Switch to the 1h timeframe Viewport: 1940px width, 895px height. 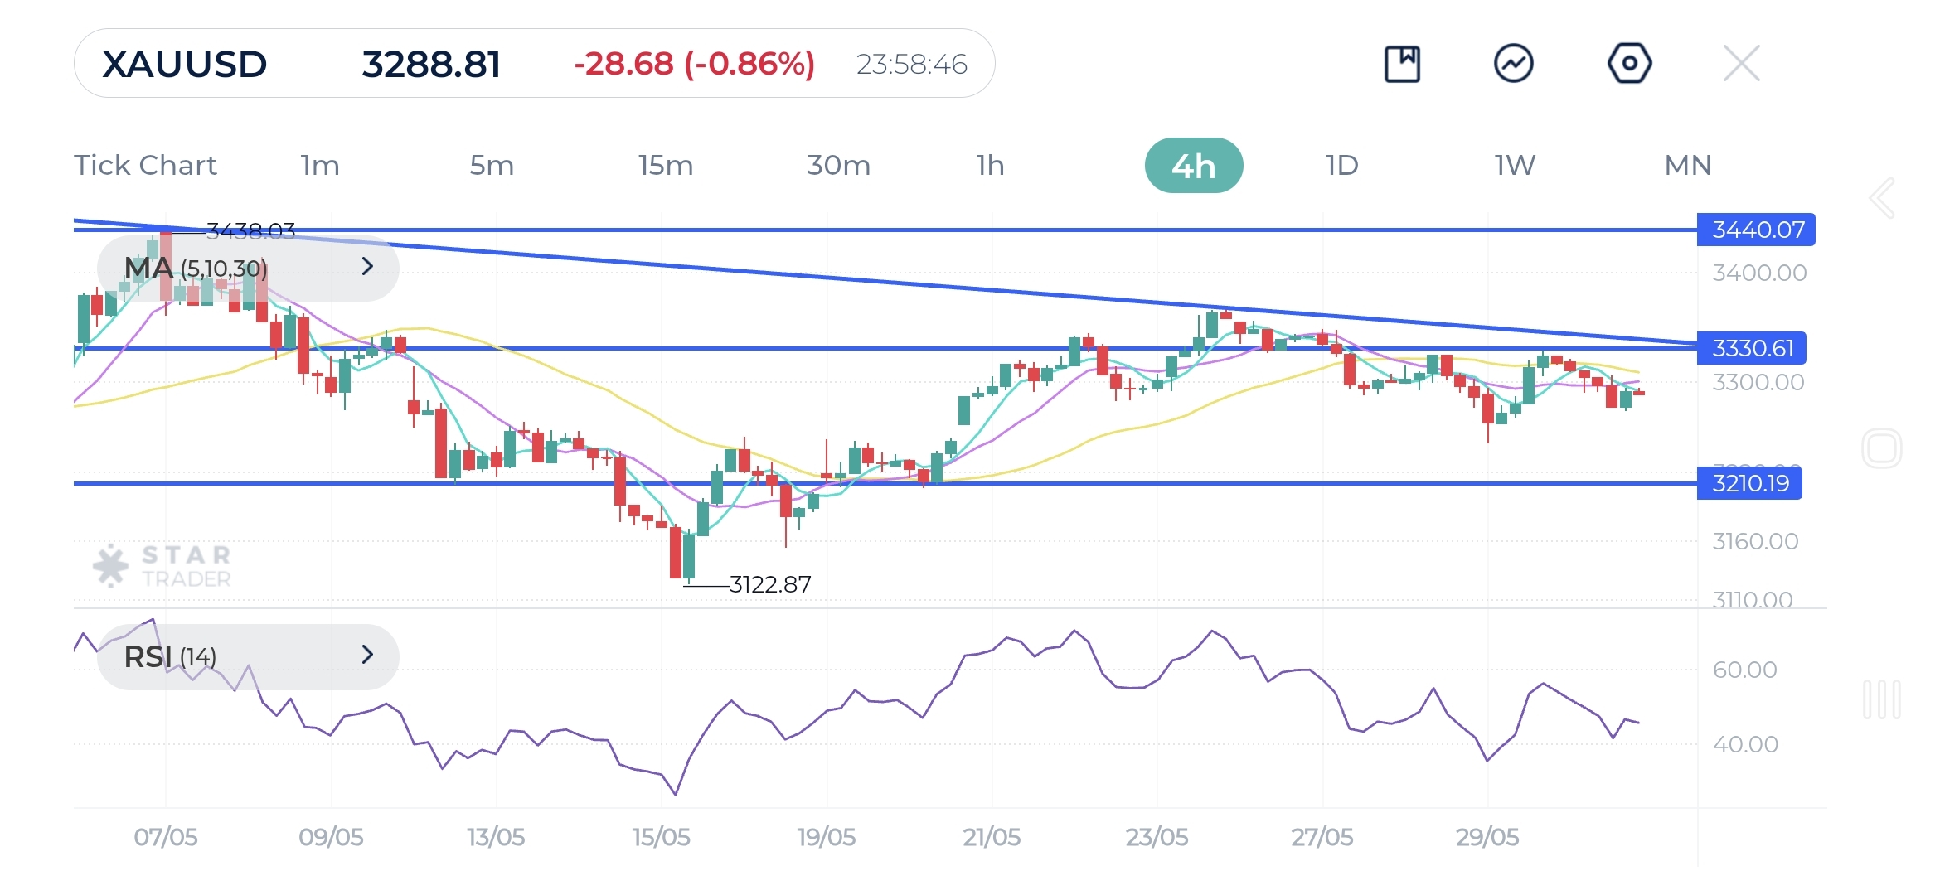990,165
